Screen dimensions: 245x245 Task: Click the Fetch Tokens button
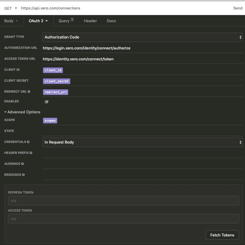(222, 235)
